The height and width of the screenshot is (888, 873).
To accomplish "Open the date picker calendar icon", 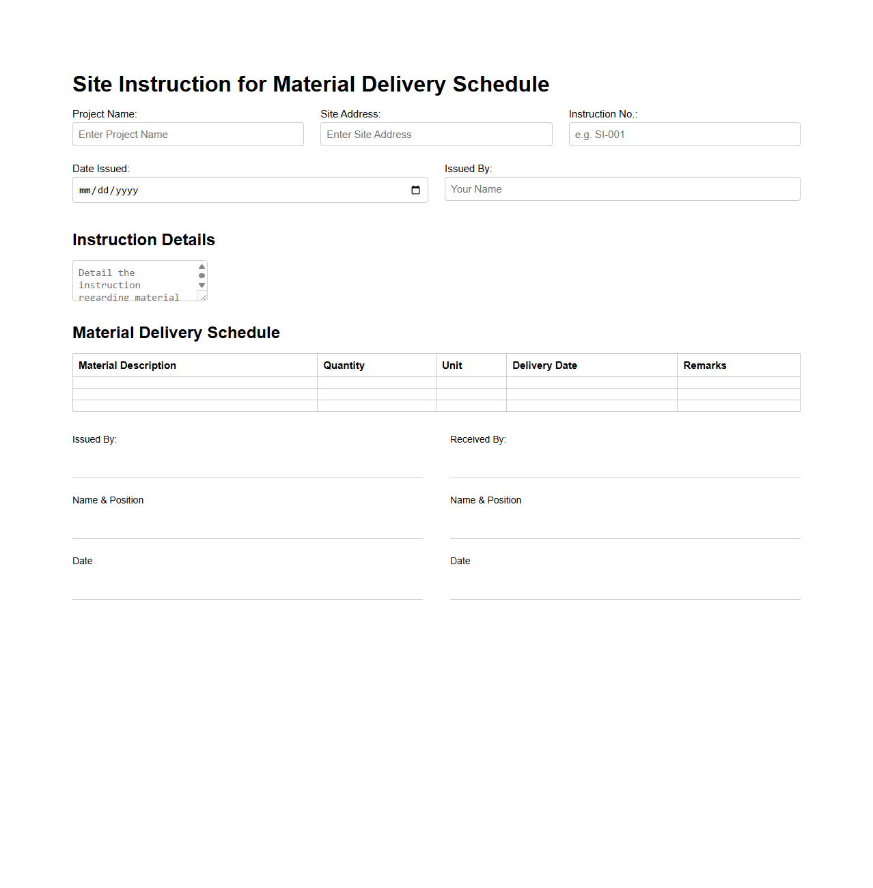I will click(415, 191).
